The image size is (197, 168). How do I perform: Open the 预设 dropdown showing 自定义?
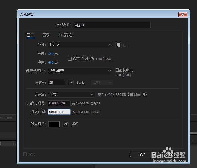pyautogui.click(x=80, y=45)
